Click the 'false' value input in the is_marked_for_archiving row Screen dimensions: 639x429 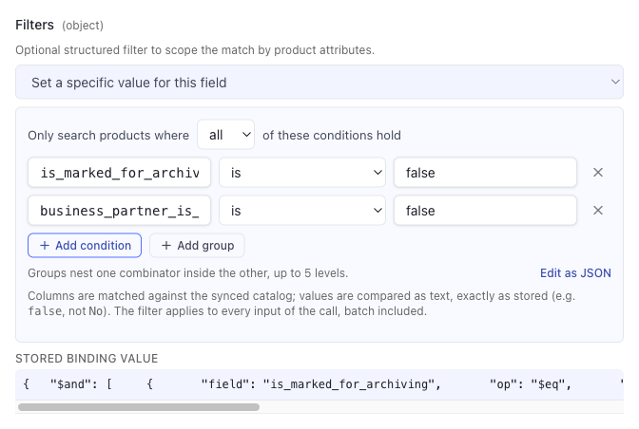coord(485,173)
